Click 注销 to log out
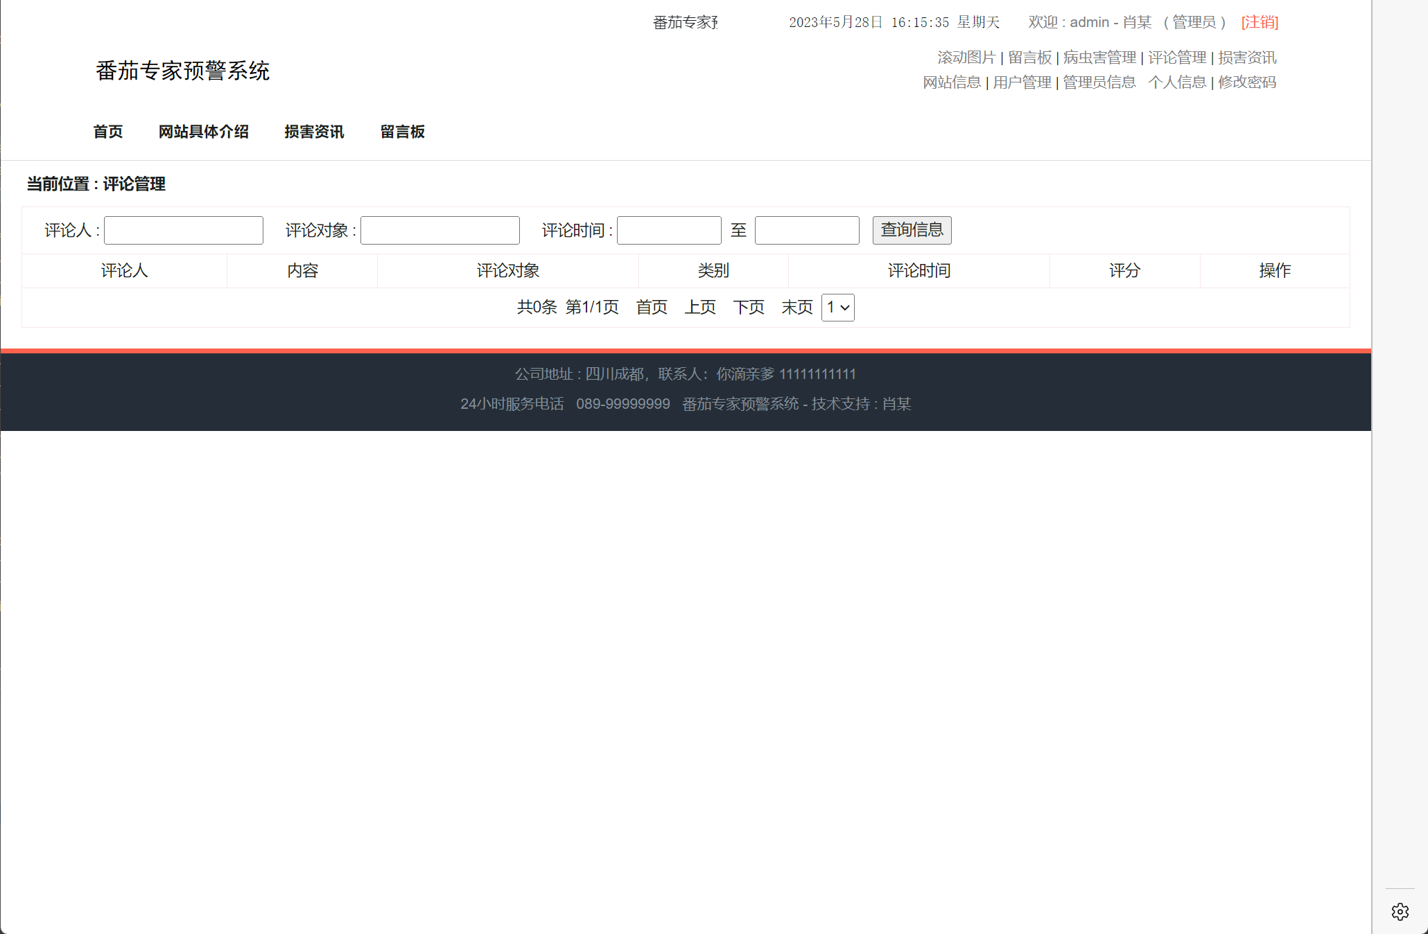Image resolution: width=1428 pixels, height=934 pixels. (x=1259, y=22)
